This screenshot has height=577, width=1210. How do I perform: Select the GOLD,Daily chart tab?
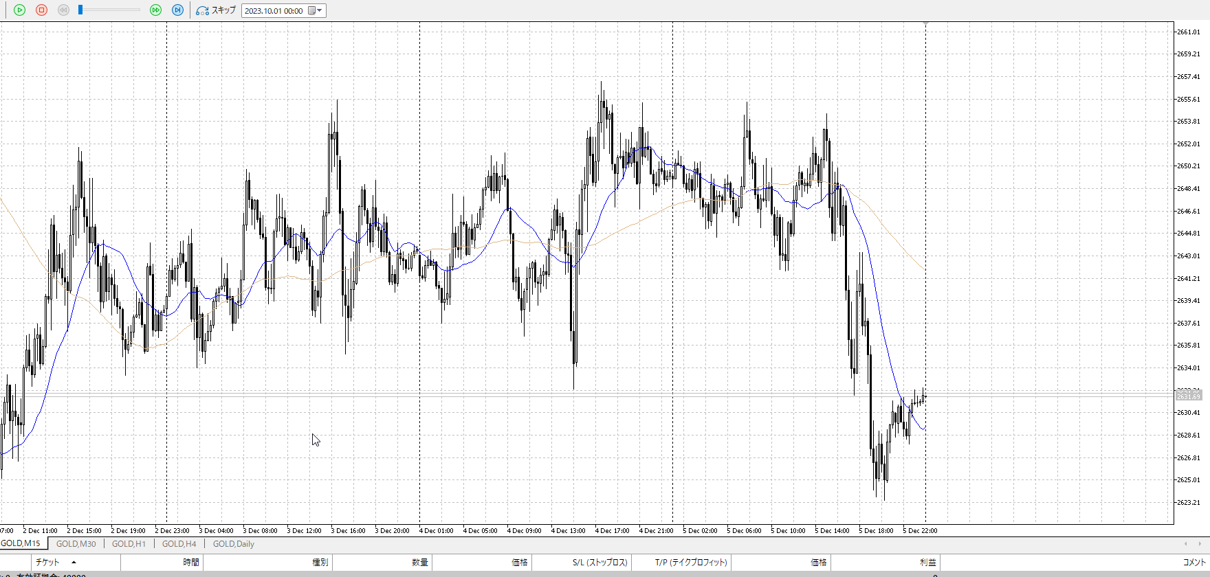233,544
